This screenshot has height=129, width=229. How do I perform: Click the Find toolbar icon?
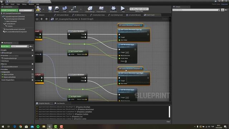64,9
